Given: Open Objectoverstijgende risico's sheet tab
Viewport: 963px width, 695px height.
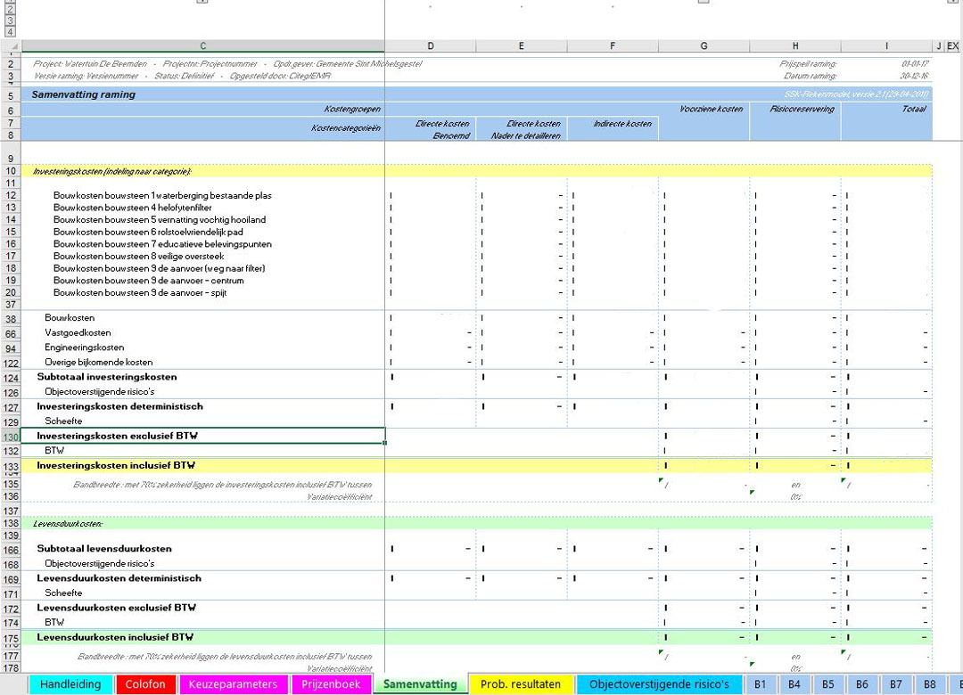Looking at the screenshot, I should [x=659, y=684].
